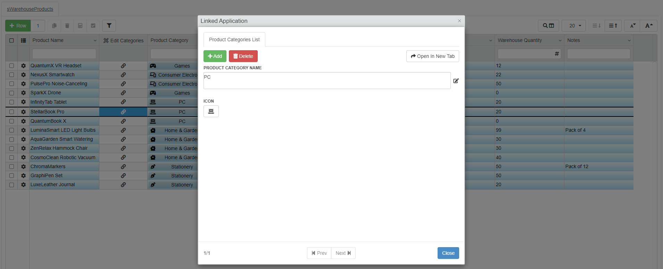Viewport: 663px width, 269px height.
Task: Click Open In New Tab button
Action: click(432, 56)
